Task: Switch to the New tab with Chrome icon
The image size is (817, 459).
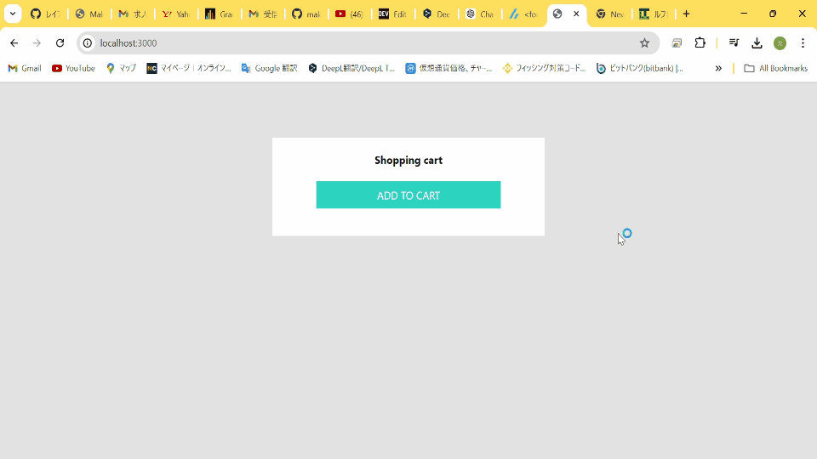Action: click(x=610, y=14)
